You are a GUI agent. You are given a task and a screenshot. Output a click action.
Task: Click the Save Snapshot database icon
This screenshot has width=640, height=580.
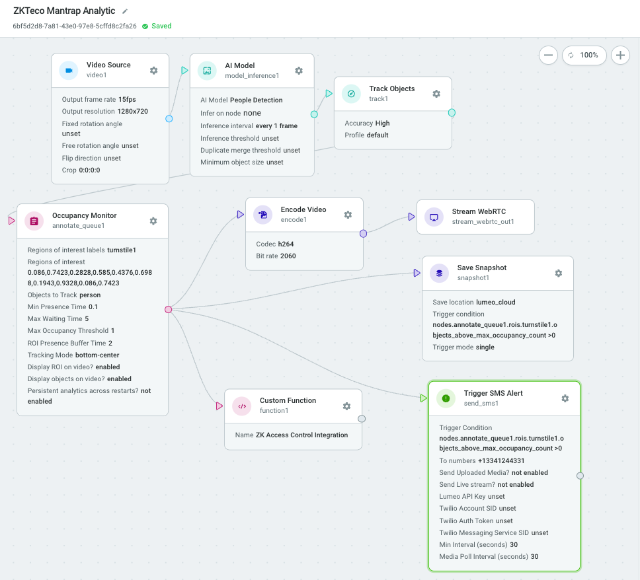tap(439, 273)
